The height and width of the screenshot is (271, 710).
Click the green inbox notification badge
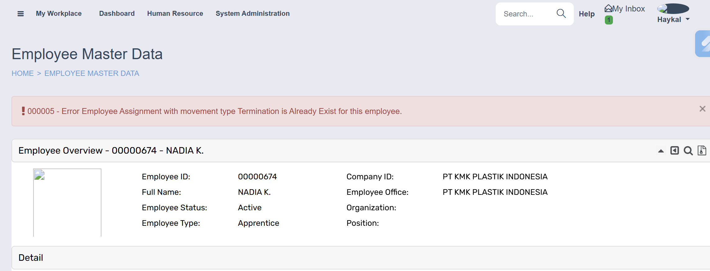point(609,20)
